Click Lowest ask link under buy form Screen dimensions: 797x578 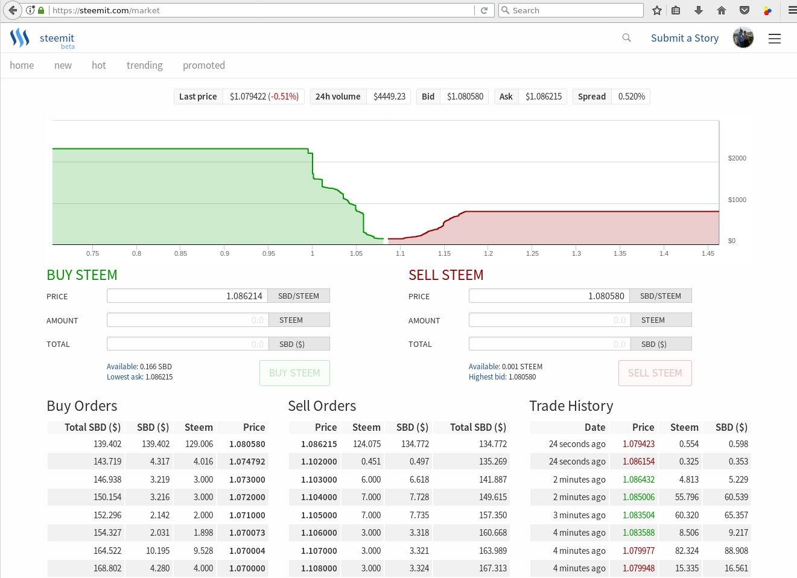[125, 377]
